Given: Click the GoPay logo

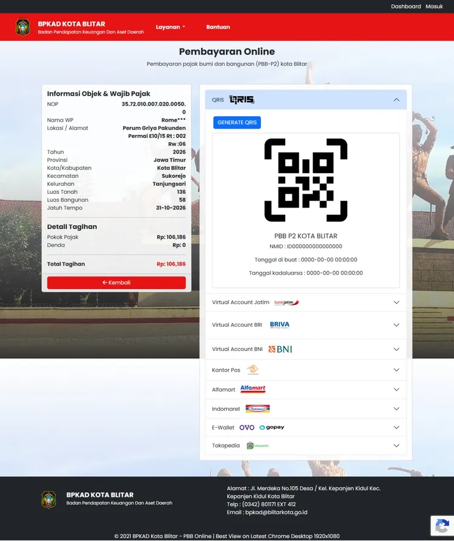Looking at the screenshot, I should (272, 427).
